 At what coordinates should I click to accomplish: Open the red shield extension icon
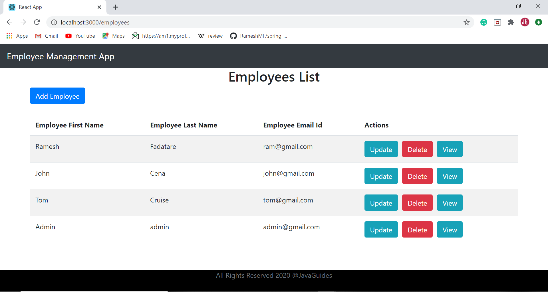[x=497, y=22]
